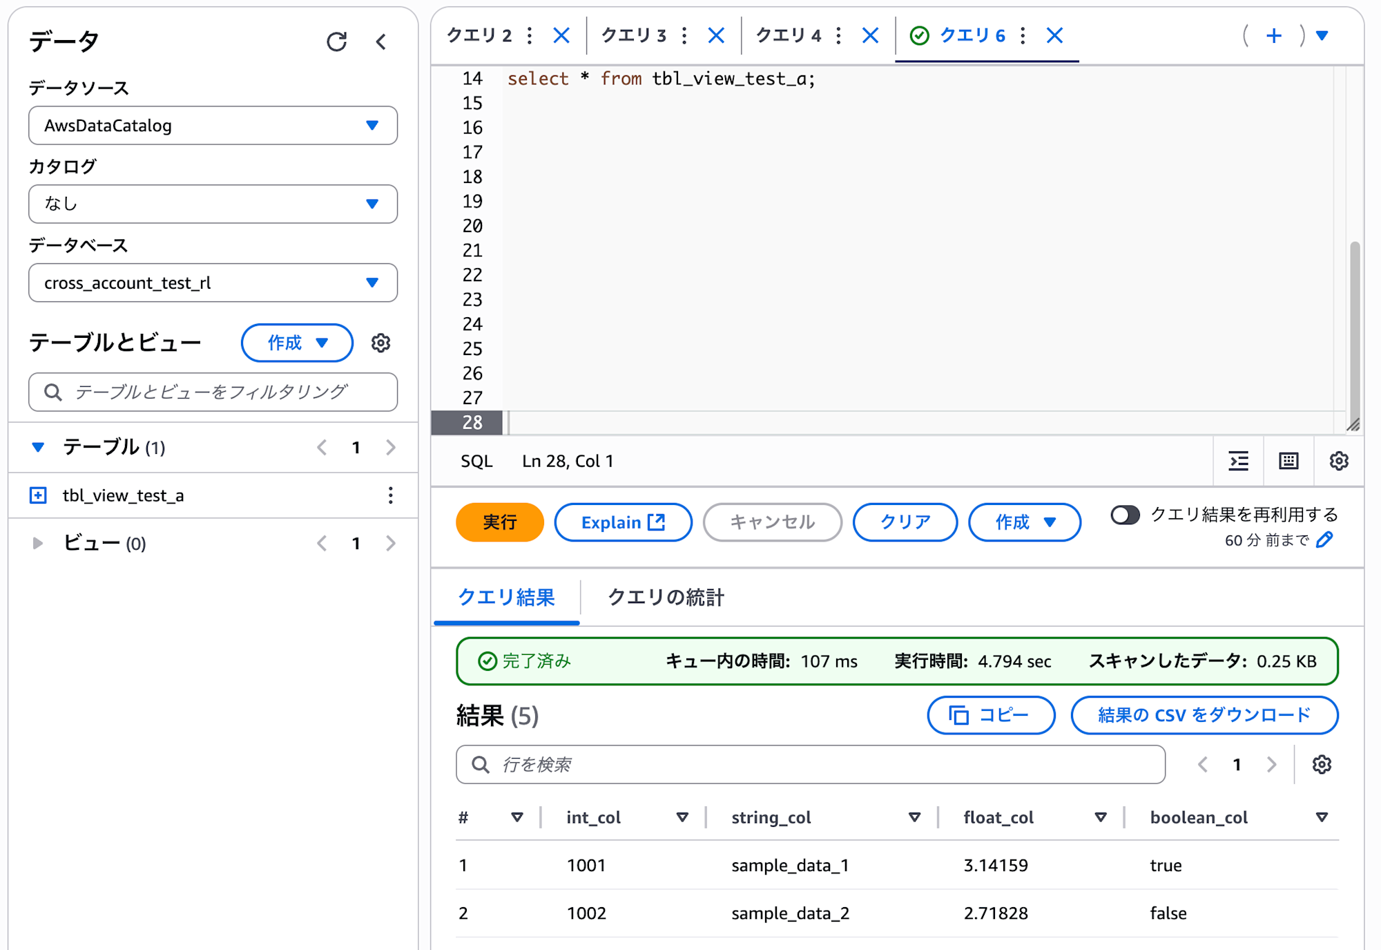Close the クエリ 2 tab
This screenshot has height=950, width=1381.
(561, 35)
